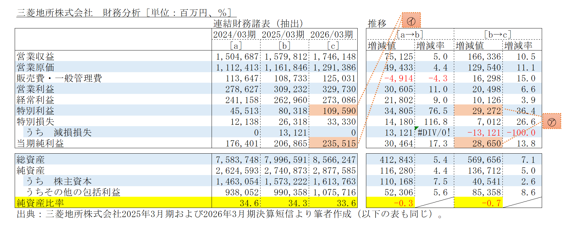Select the 推移 heading

(x=377, y=23)
